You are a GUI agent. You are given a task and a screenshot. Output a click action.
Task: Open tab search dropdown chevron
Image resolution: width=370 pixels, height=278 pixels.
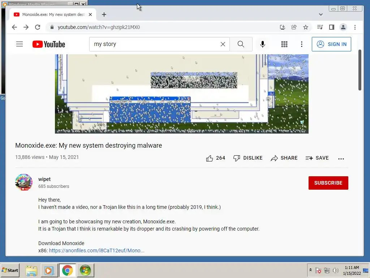point(321,14)
